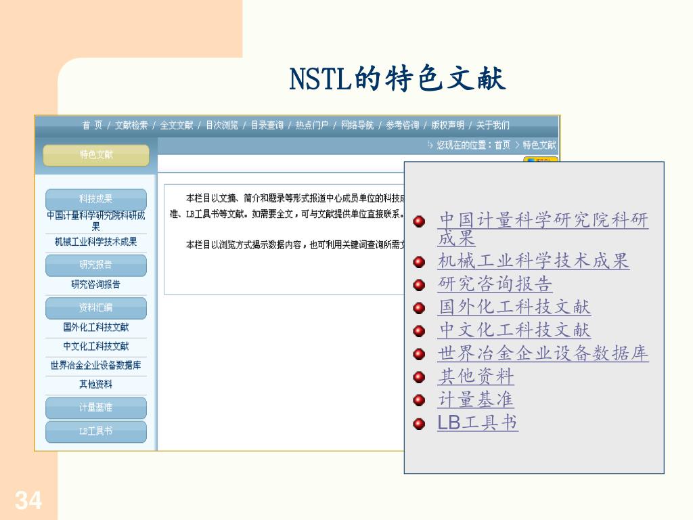This screenshot has height=520, width=693.
Task: Click large hyperlink 中国计量科学研究院科研成果 in the gray panel
Action: click(543, 229)
